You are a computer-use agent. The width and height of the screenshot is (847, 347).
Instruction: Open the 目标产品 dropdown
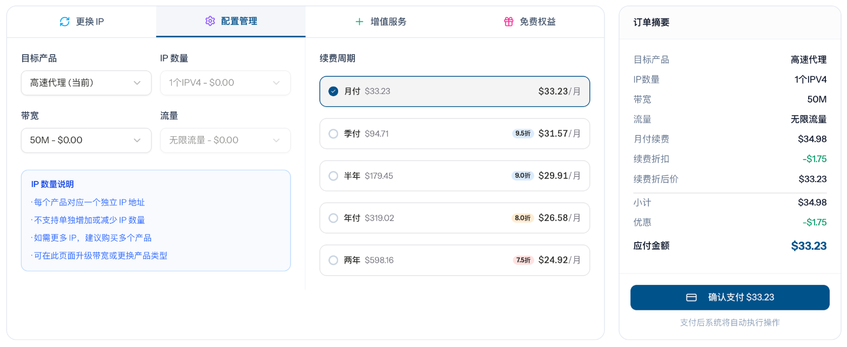click(86, 83)
